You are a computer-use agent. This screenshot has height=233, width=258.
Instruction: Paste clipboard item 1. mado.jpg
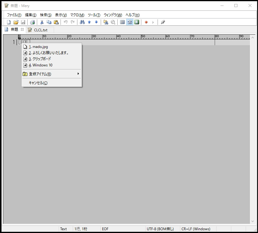pos(52,47)
